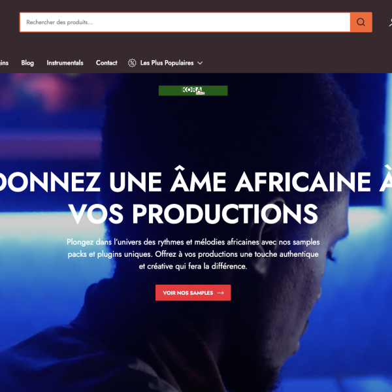Go to the Blog page
392x392 pixels.
click(27, 63)
